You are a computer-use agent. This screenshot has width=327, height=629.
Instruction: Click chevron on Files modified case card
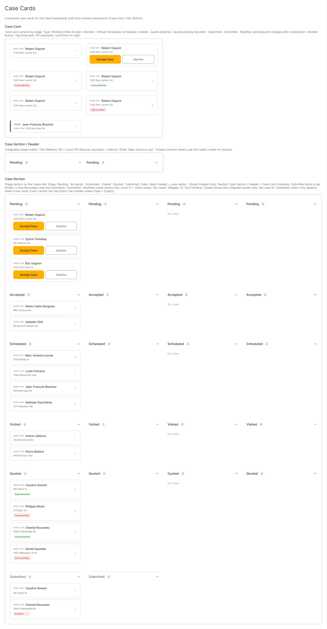click(153, 105)
